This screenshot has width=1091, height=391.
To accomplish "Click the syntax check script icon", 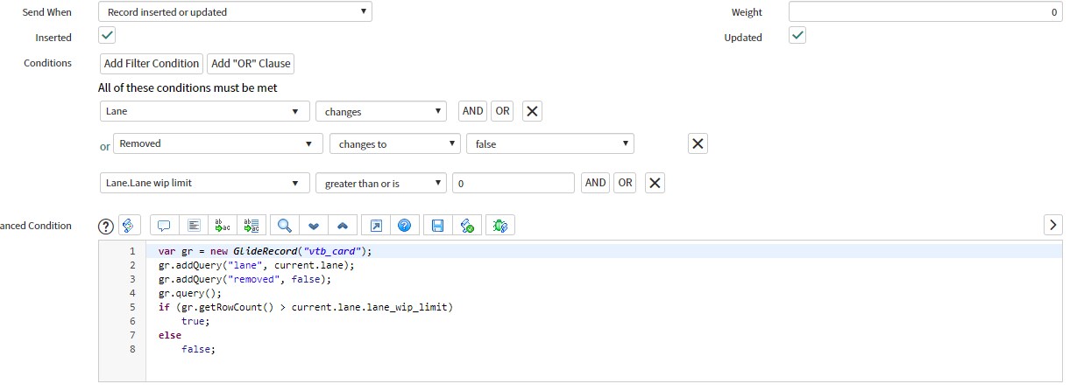I will click(x=467, y=226).
